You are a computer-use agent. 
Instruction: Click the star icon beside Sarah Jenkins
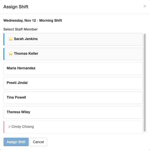(x=11, y=39)
